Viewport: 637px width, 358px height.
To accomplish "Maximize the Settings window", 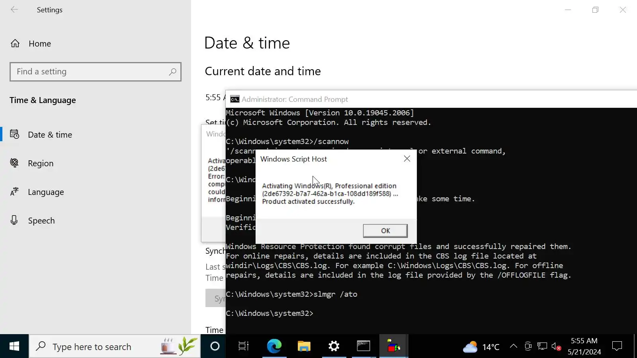I will pos(595,10).
